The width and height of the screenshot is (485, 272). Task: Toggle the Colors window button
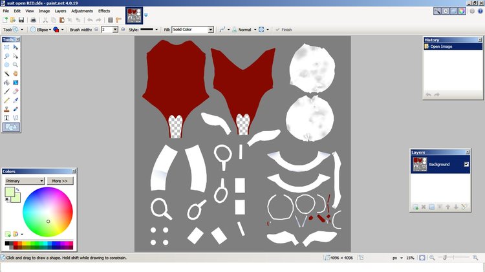coord(462,11)
